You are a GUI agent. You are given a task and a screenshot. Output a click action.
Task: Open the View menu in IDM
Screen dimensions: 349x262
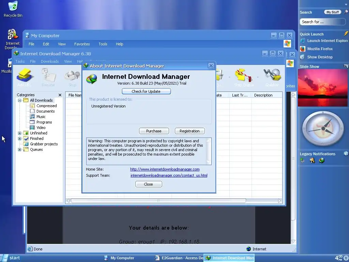[68, 61]
